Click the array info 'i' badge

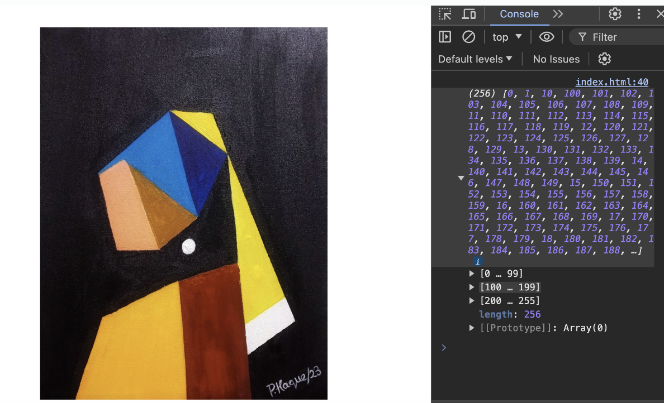[x=478, y=262]
